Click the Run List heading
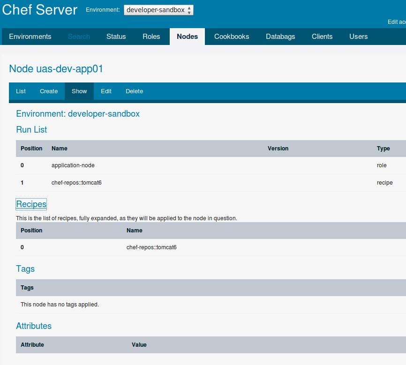This screenshot has width=406, height=365. point(31,129)
